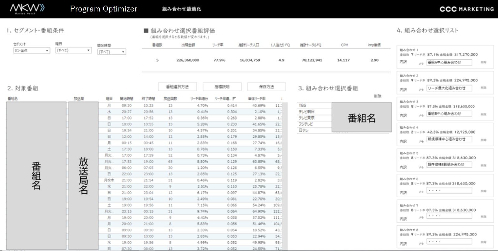Select the TBS row in selected programs
The width and height of the screenshot is (498, 251).
(314, 106)
